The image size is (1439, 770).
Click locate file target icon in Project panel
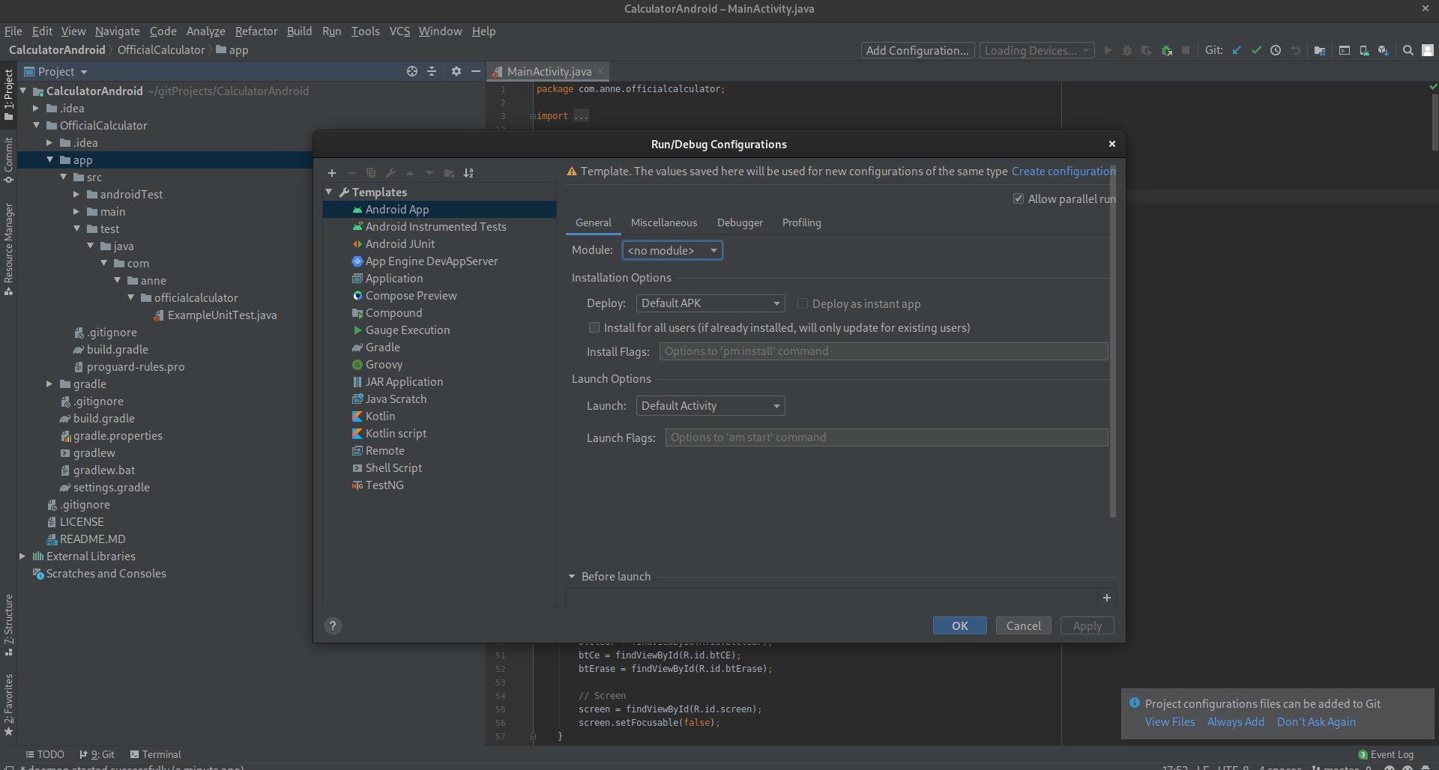coord(411,71)
